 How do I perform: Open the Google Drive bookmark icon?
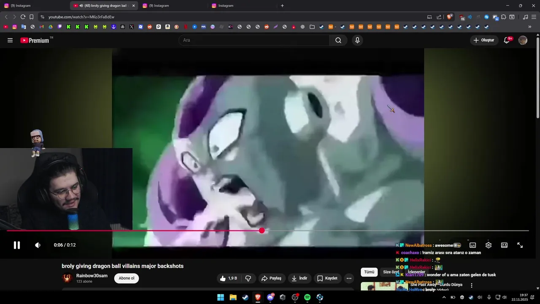pyautogui.click(x=51, y=27)
